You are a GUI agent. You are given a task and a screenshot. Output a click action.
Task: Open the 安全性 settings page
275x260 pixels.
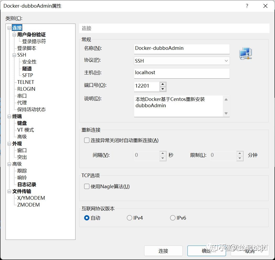[29, 62]
